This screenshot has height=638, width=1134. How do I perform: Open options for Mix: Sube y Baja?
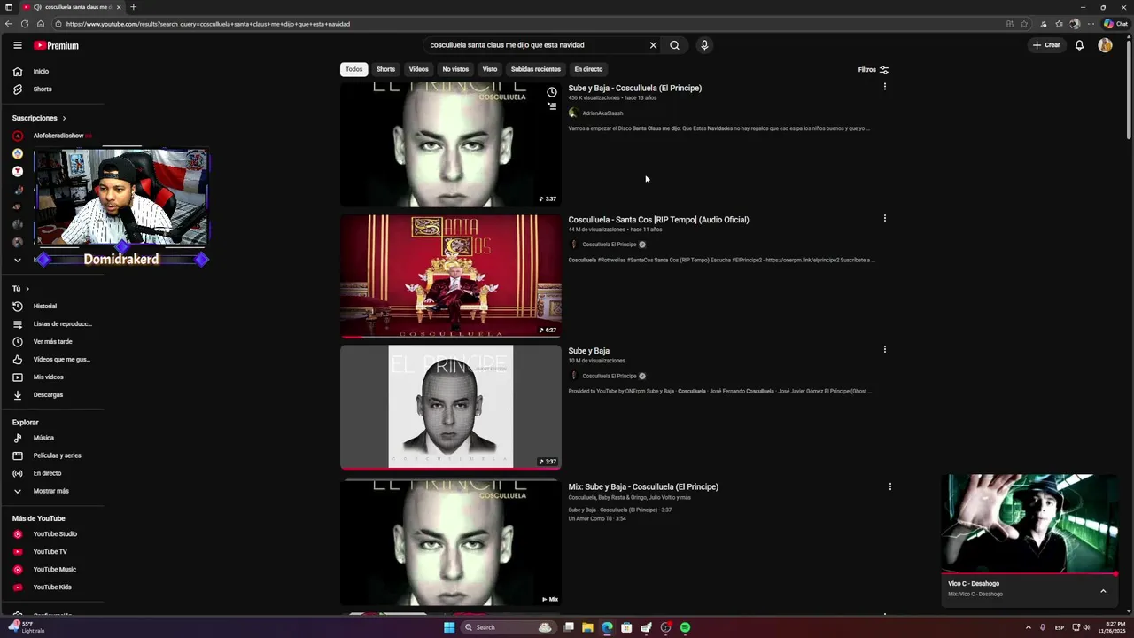pos(890,486)
